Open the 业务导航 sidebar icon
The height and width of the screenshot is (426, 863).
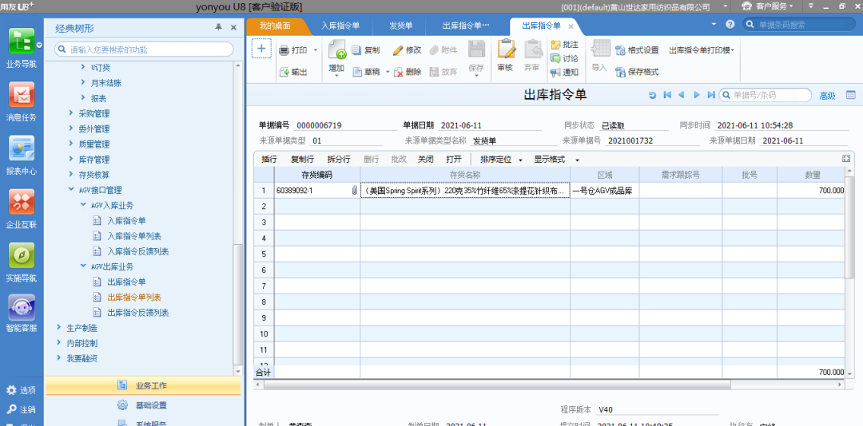(x=22, y=41)
